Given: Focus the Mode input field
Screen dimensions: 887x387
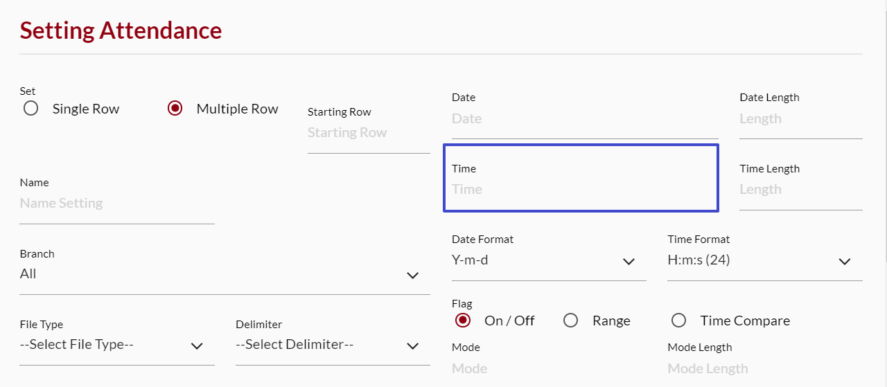Looking at the screenshot, I should [x=549, y=369].
